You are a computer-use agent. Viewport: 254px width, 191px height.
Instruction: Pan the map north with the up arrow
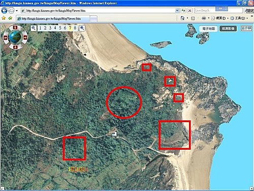[x=15, y=27]
